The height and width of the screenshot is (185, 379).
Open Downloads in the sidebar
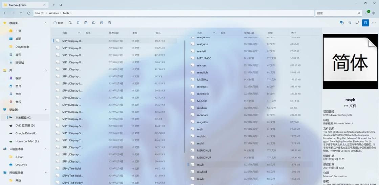pyautogui.click(x=25, y=47)
